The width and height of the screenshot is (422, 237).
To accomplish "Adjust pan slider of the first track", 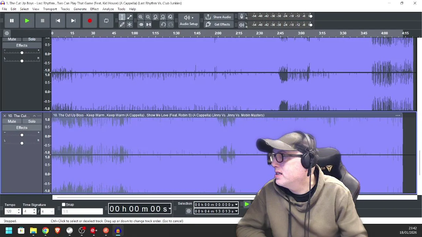I will tap(22, 61).
